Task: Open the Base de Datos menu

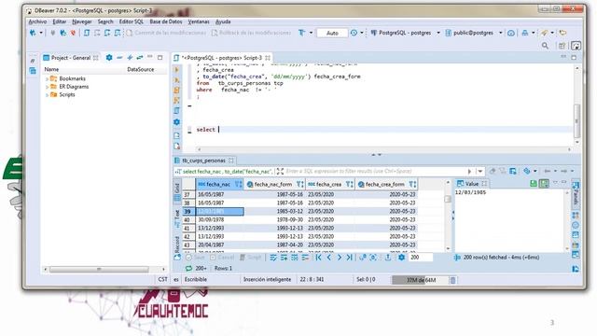Action: (x=166, y=21)
